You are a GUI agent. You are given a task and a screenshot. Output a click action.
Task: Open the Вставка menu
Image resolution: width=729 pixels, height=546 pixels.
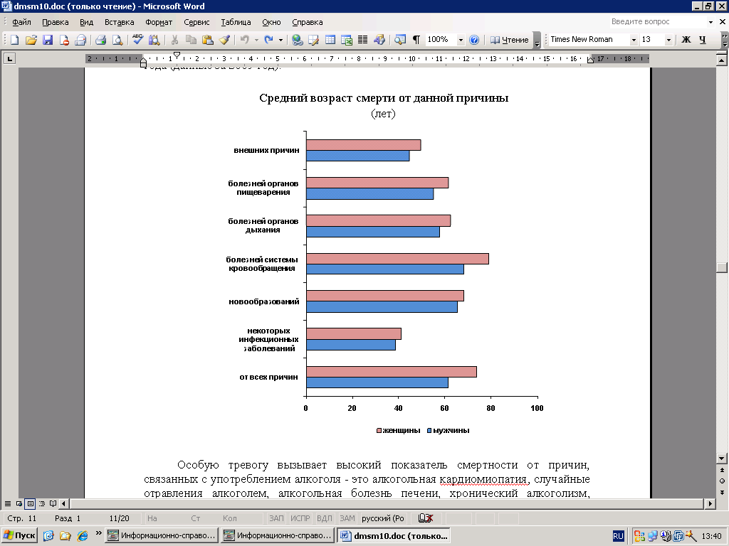click(119, 22)
